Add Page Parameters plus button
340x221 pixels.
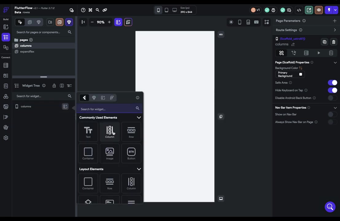tap(334, 21)
